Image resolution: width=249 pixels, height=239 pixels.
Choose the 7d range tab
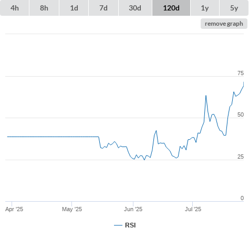coord(103,8)
